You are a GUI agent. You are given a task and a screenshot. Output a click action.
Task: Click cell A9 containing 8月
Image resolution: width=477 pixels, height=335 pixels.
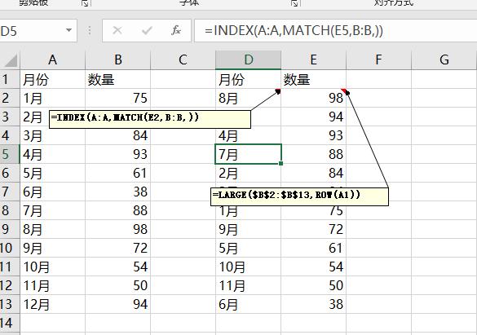tap(53, 229)
